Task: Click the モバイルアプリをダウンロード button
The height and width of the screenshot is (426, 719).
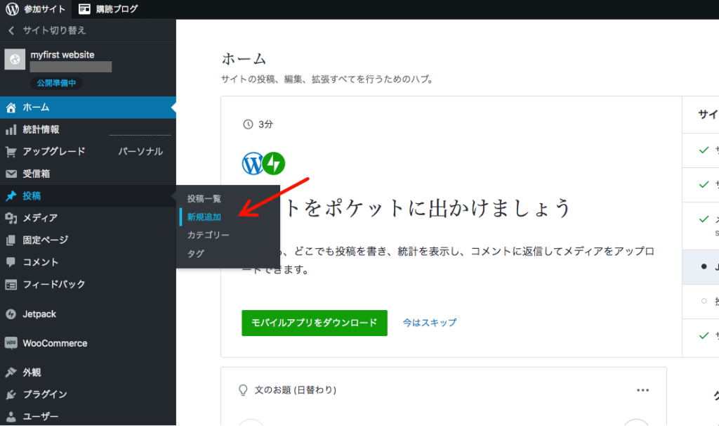Action: (x=314, y=323)
